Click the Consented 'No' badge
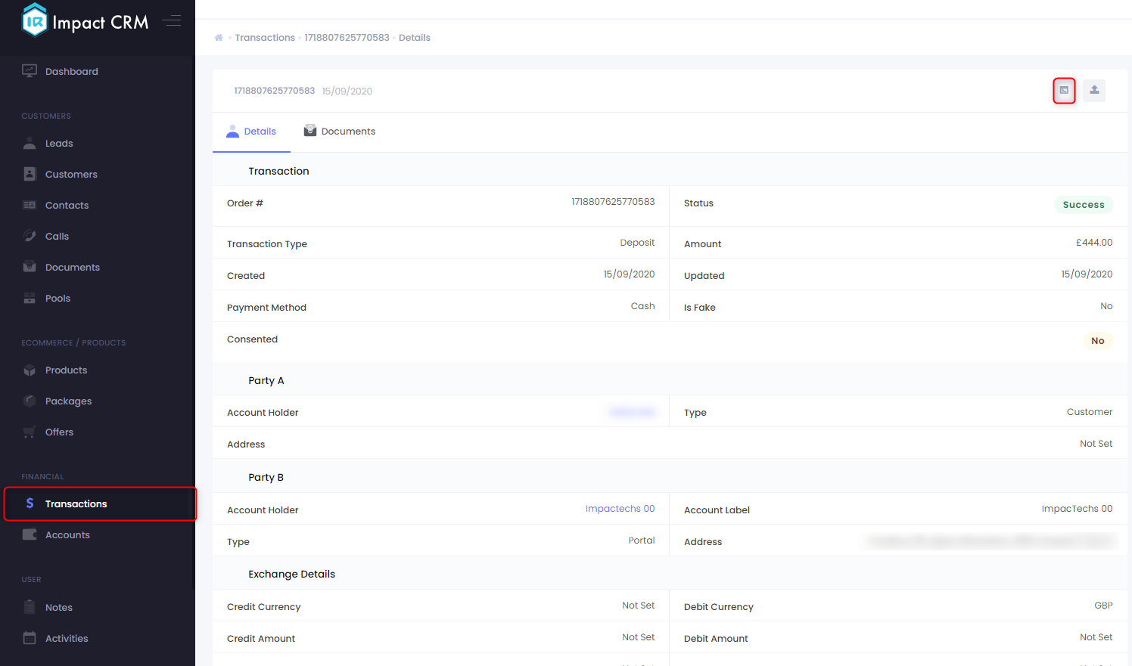Screen dimensions: 1132x666 (1097, 340)
